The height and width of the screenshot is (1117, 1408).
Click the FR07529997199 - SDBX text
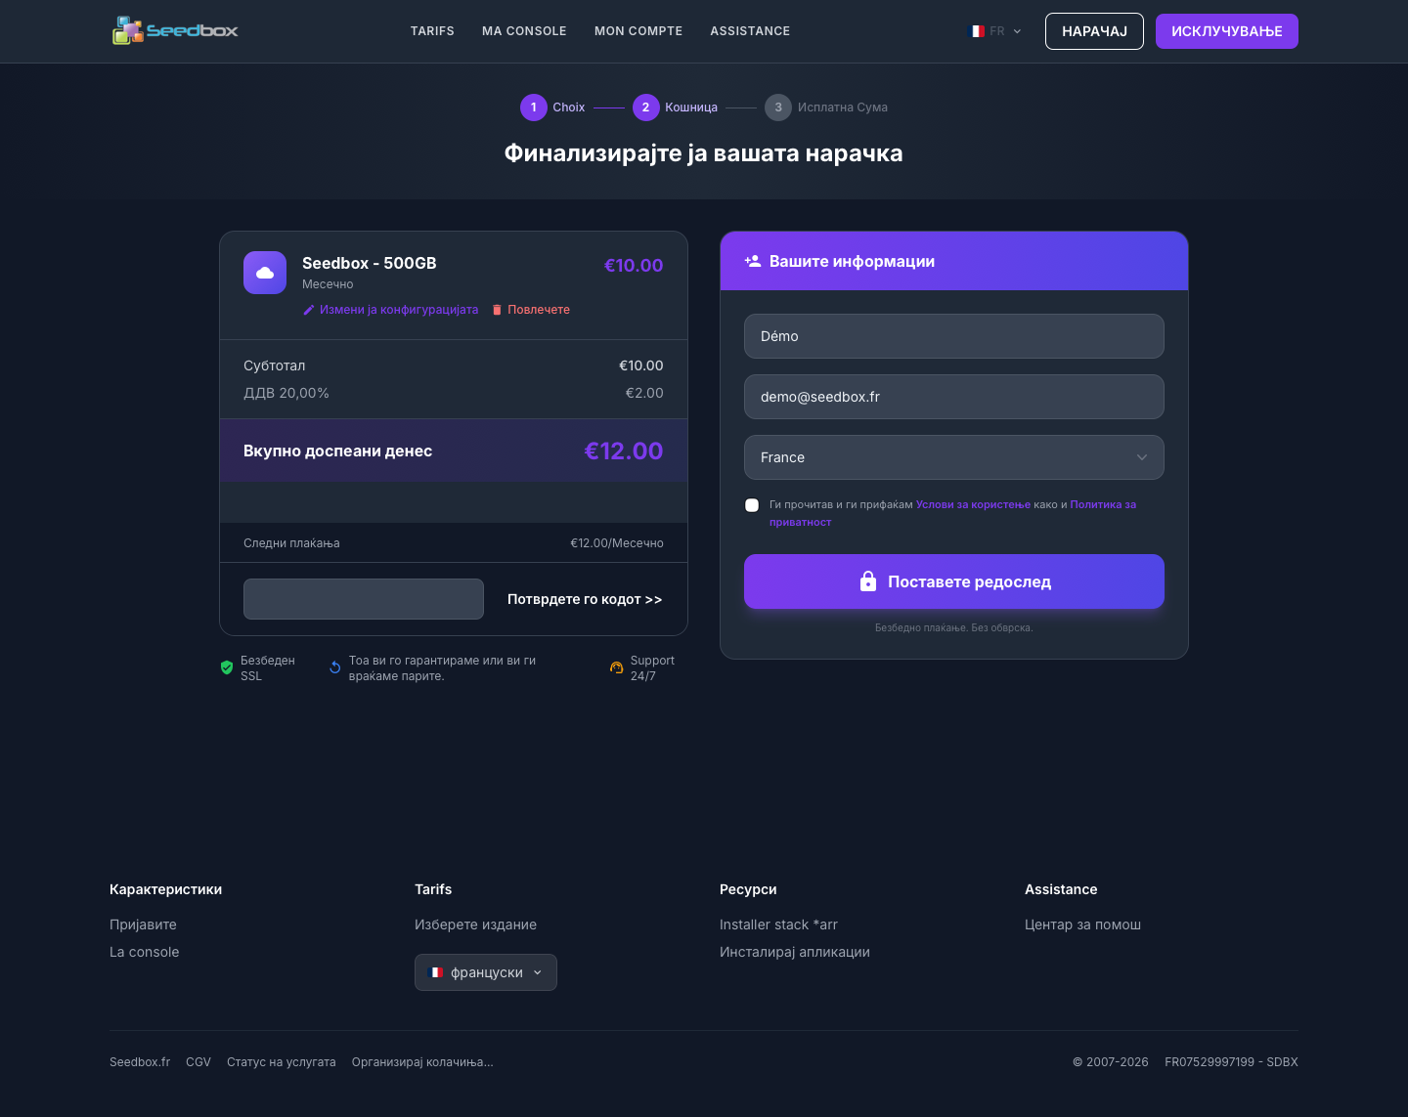[x=1231, y=1062]
